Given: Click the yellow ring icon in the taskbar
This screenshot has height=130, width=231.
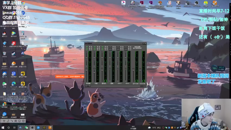Looking at the screenshot, I should pos(44,127).
